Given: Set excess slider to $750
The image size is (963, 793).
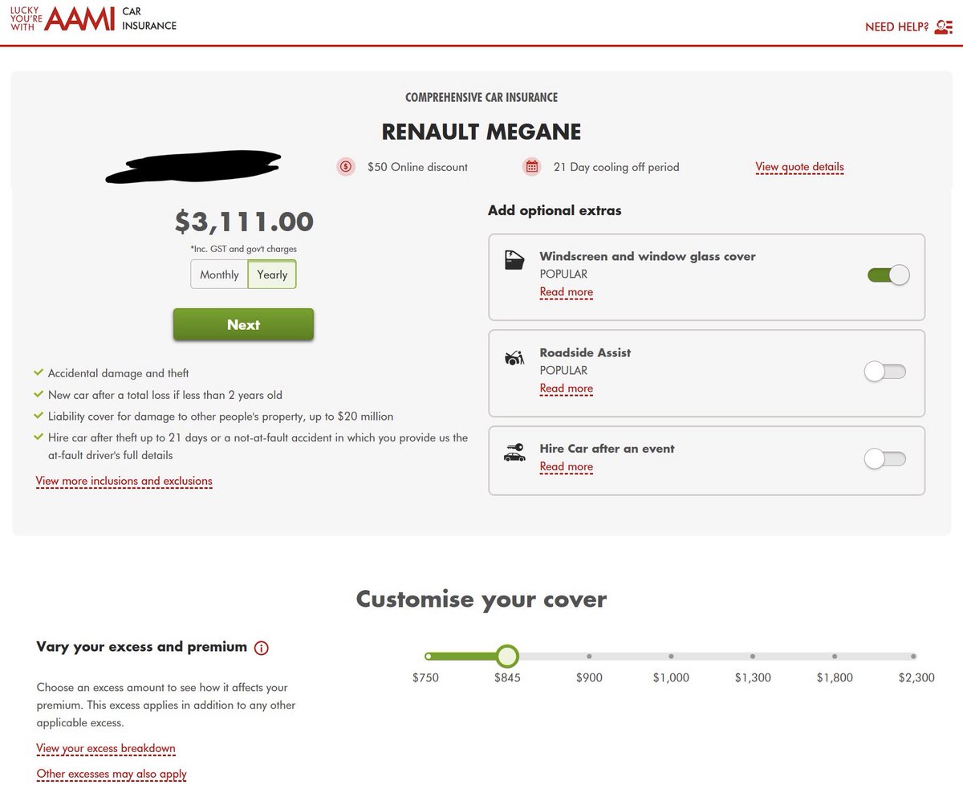Looking at the screenshot, I should pyautogui.click(x=429, y=657).
